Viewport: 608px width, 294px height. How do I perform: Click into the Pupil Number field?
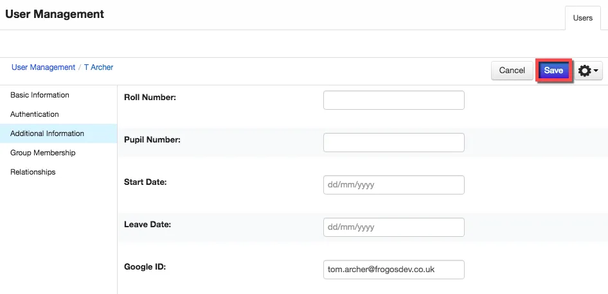tap(393, 143)
